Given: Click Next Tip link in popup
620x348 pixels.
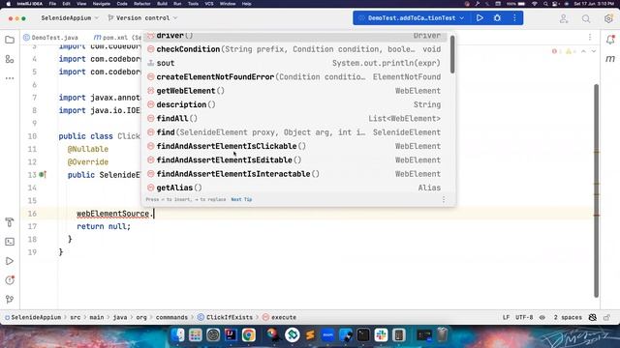Looking at the screenshot, I should tap(241, 200).
